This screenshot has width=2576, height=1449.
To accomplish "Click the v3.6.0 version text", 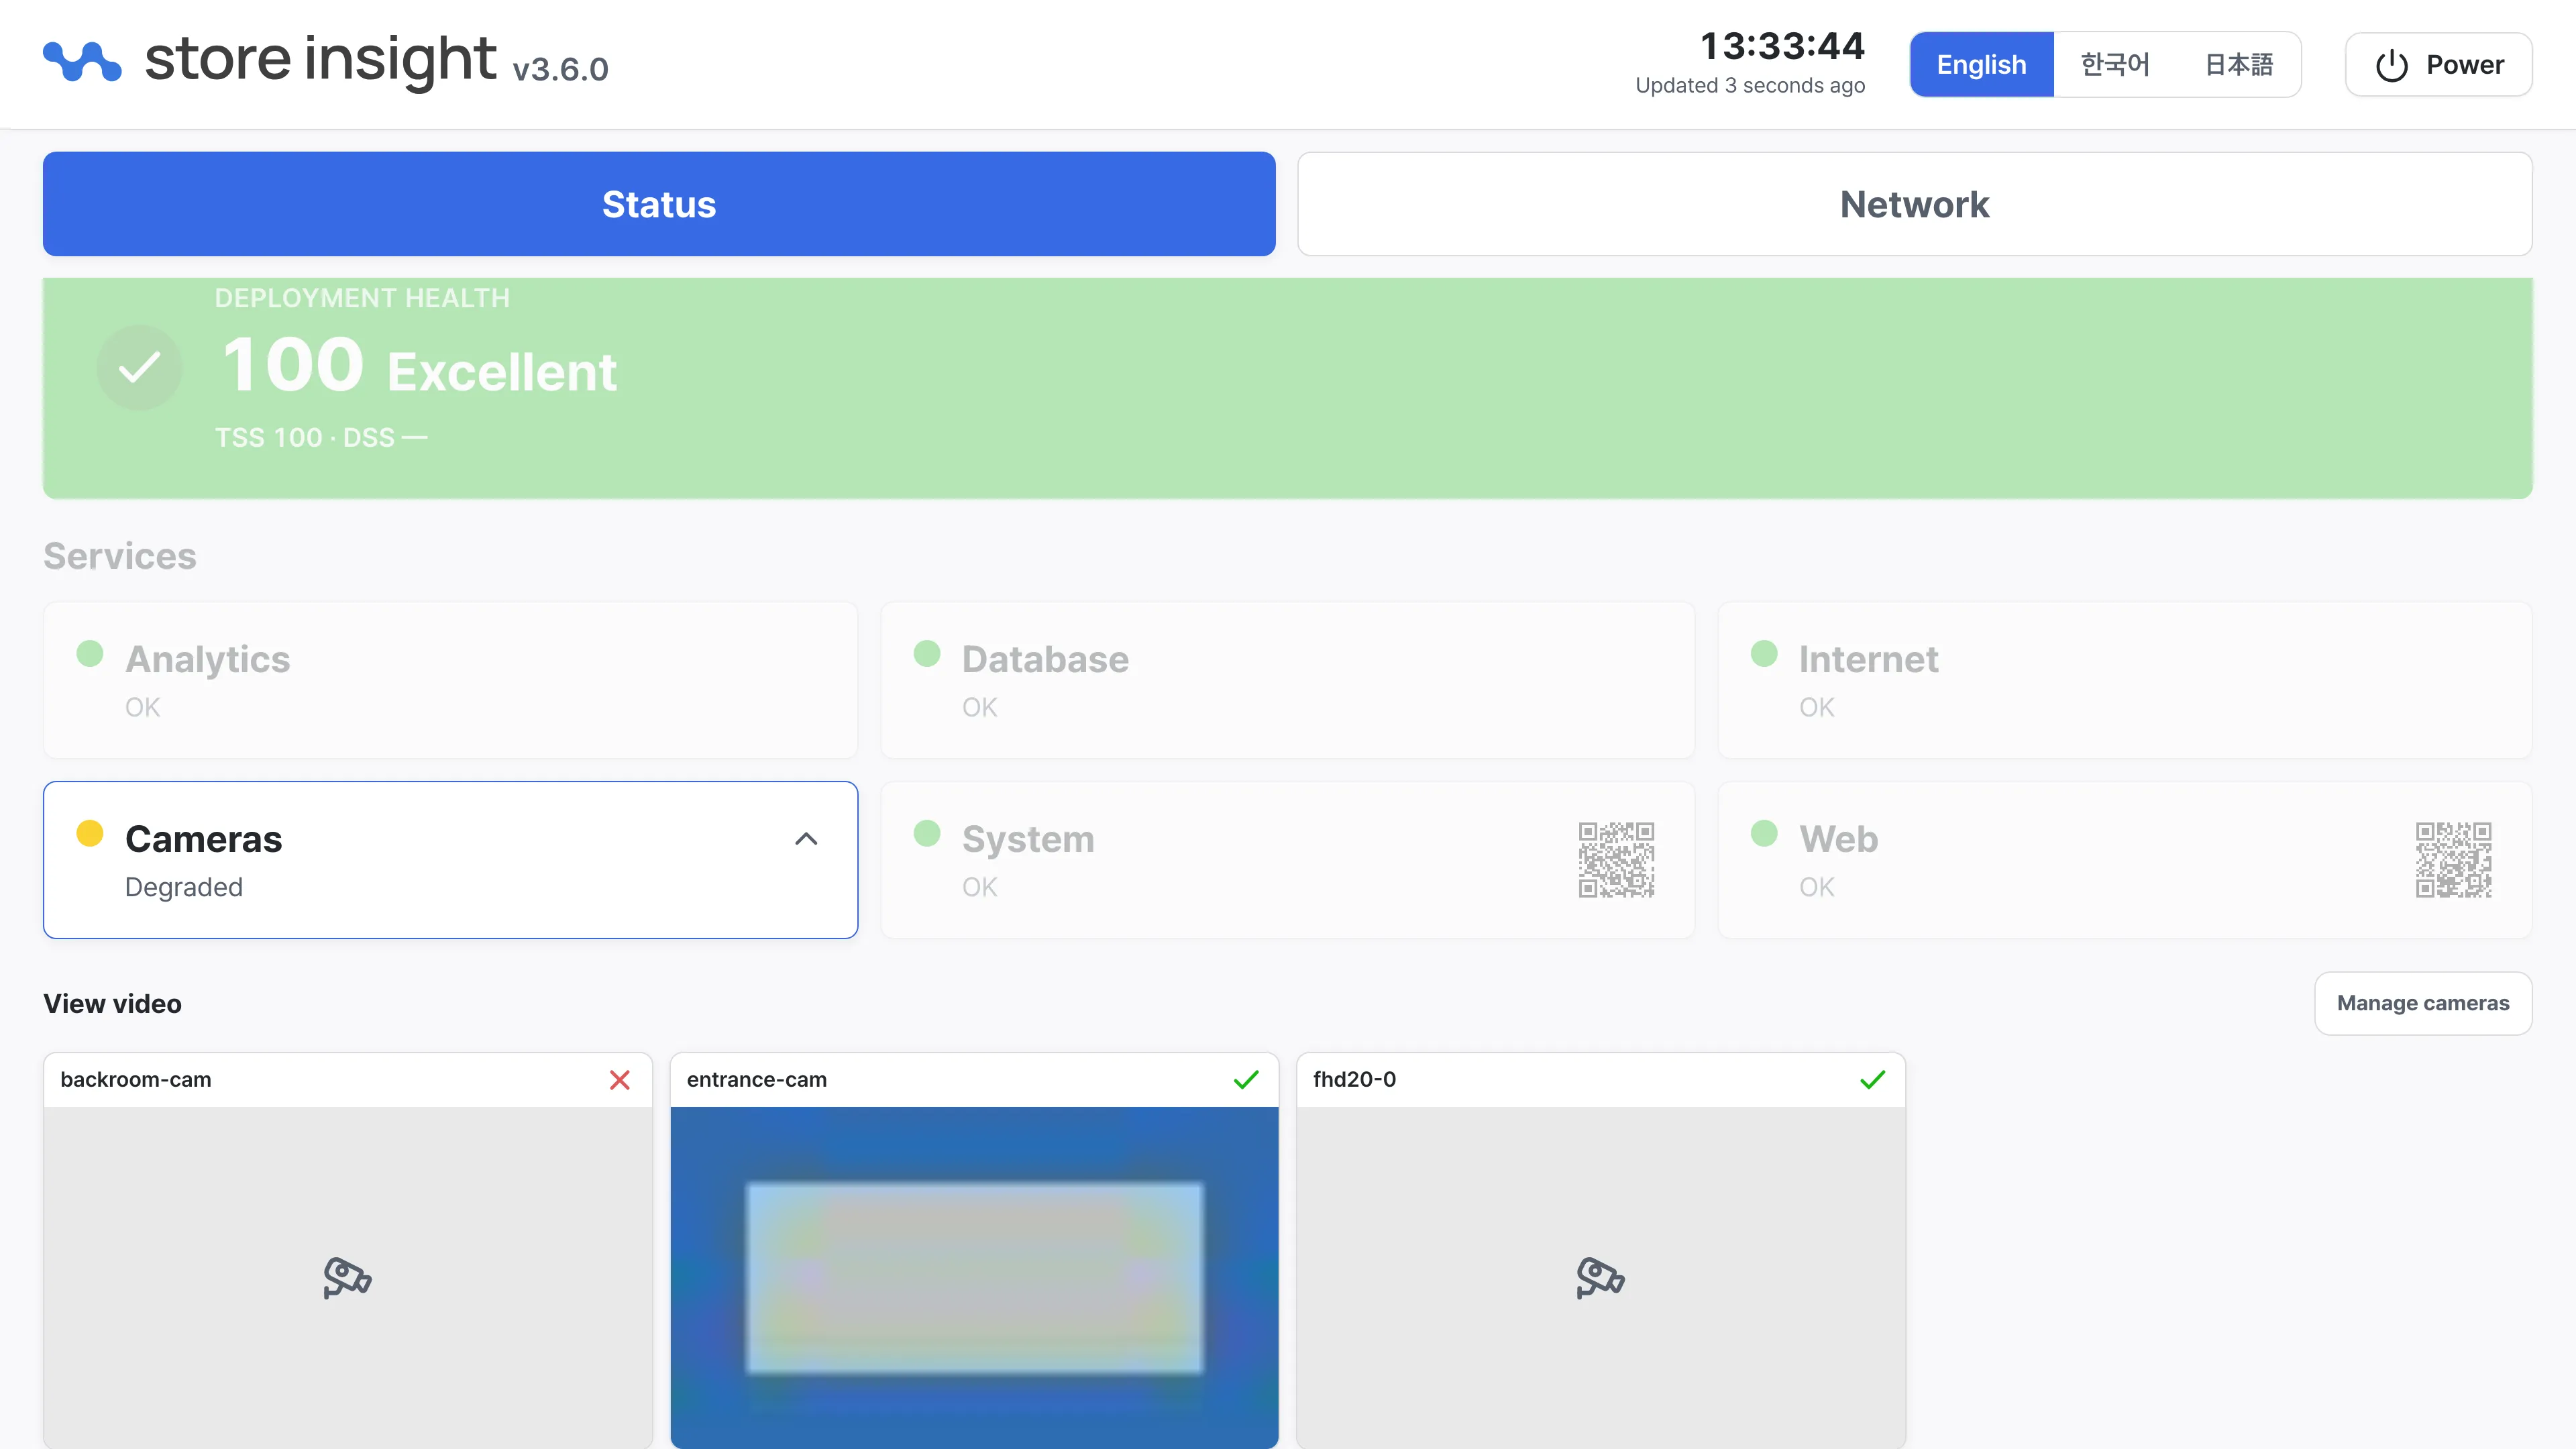I will click(x=560, y=69).
